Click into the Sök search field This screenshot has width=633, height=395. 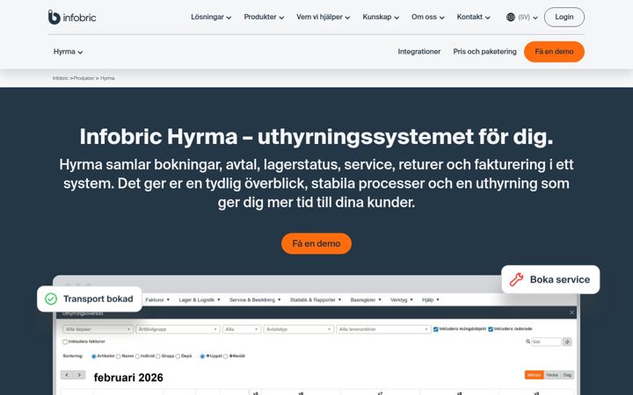click(x=546, y=341)
